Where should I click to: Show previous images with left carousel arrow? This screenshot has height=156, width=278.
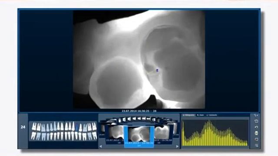coord(100,146)
